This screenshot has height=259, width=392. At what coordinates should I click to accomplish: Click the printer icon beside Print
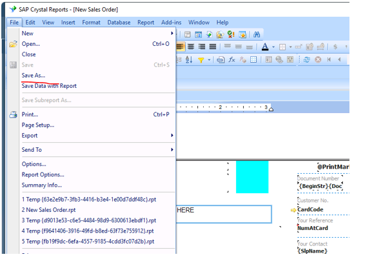point(13,115)
